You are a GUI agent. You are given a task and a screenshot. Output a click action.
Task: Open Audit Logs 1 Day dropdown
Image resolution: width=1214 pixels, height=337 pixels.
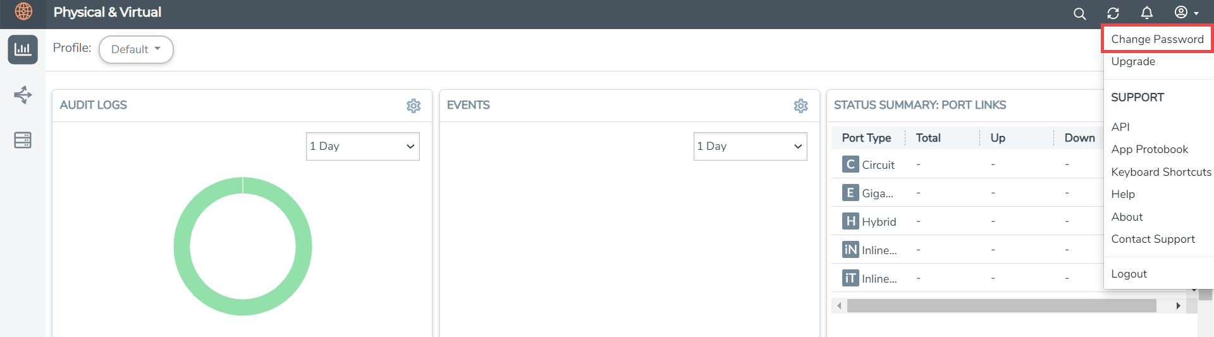tap(362, 146)
